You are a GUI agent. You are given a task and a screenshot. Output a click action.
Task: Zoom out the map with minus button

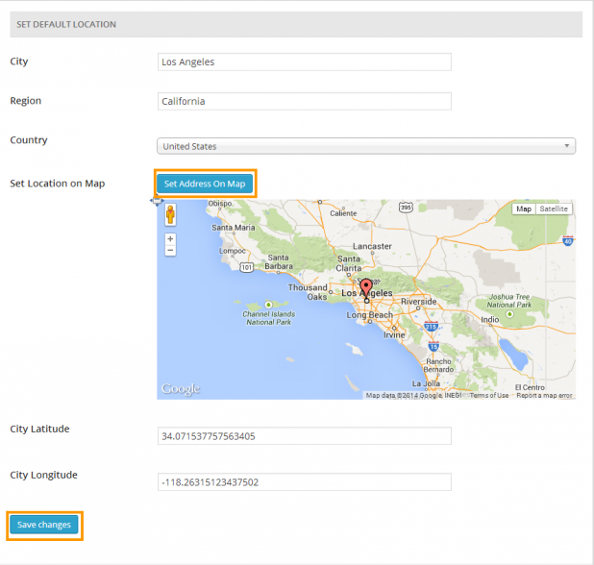click(x=170, y=251)
